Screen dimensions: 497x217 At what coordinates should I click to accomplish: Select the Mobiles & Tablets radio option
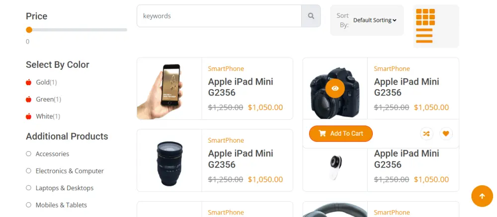pyautogui.click(x=29, y=205)
